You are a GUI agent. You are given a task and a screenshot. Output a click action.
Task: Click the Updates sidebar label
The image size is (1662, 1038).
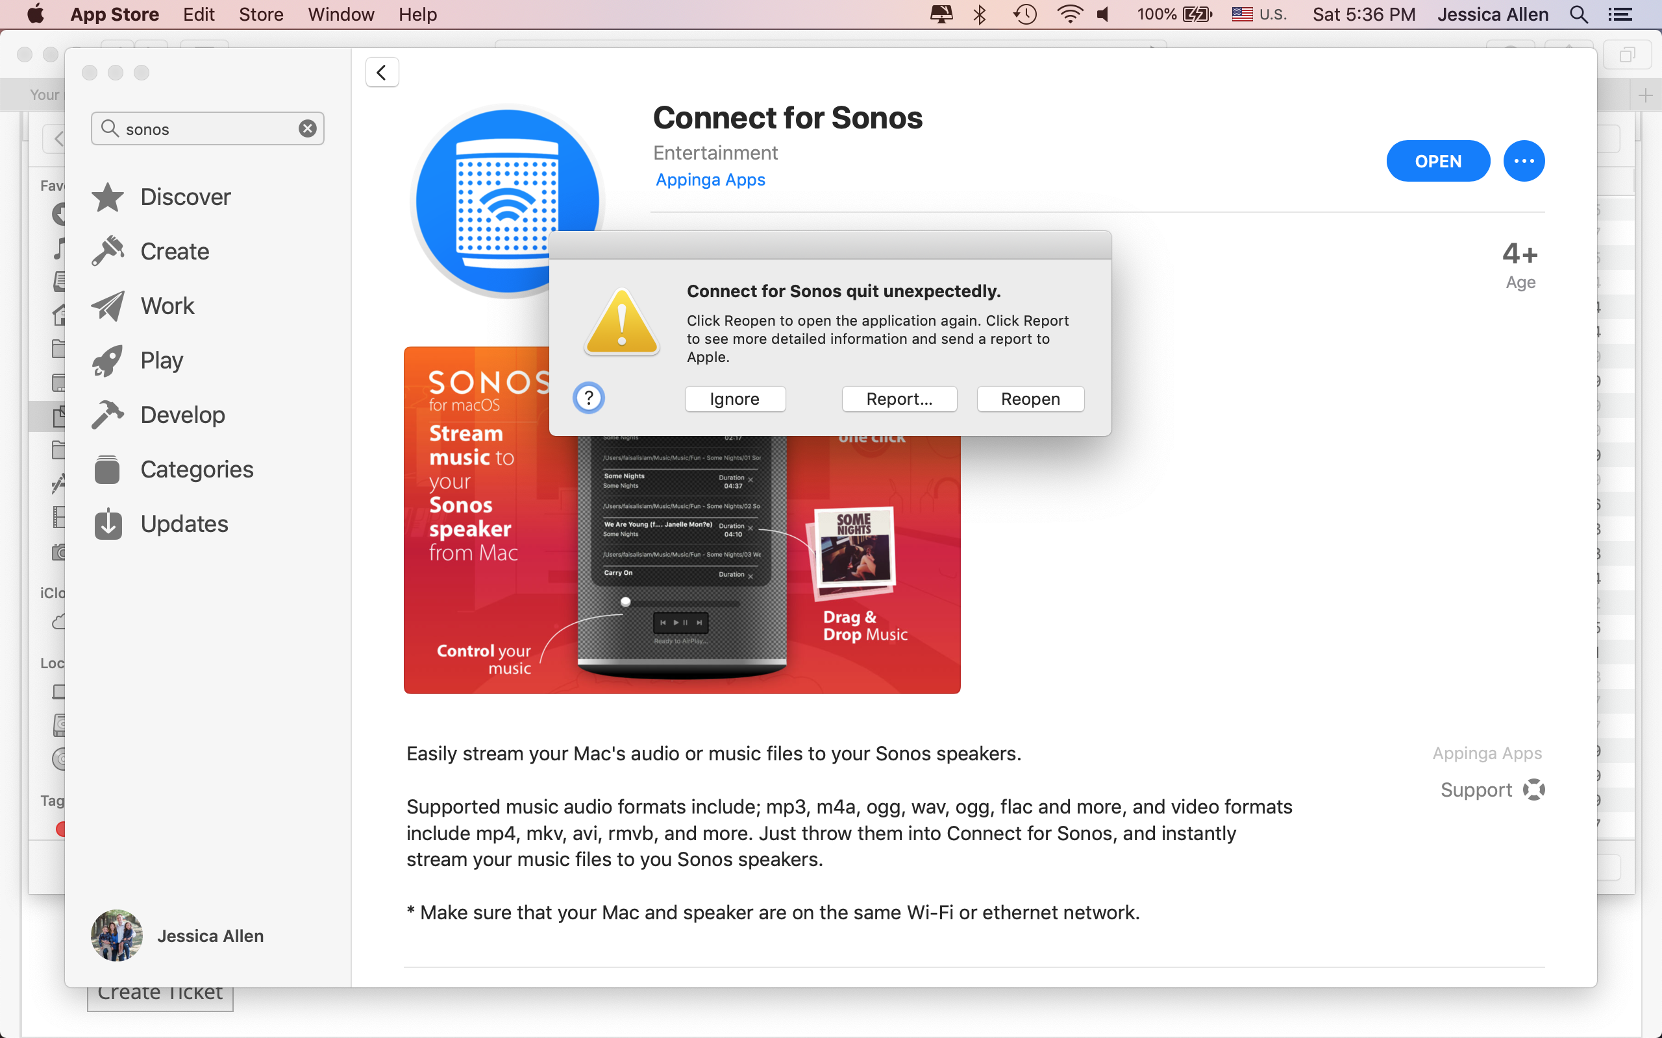point(184,524)
